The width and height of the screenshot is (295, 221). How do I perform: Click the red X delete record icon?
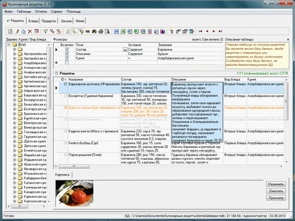[x=30, y=32]
